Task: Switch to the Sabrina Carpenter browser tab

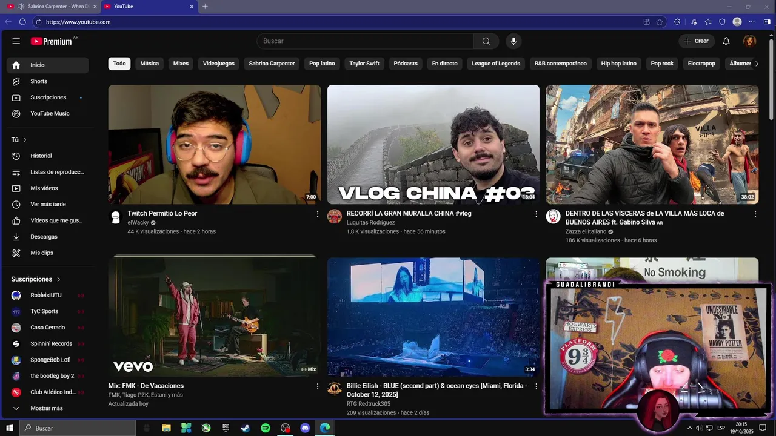Action: [x=52, y=6]
